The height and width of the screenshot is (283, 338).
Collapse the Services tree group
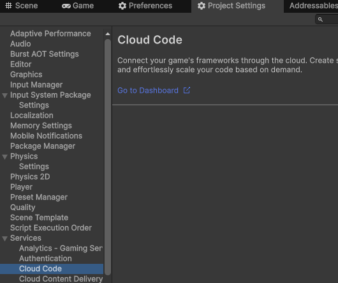[4, 238]
